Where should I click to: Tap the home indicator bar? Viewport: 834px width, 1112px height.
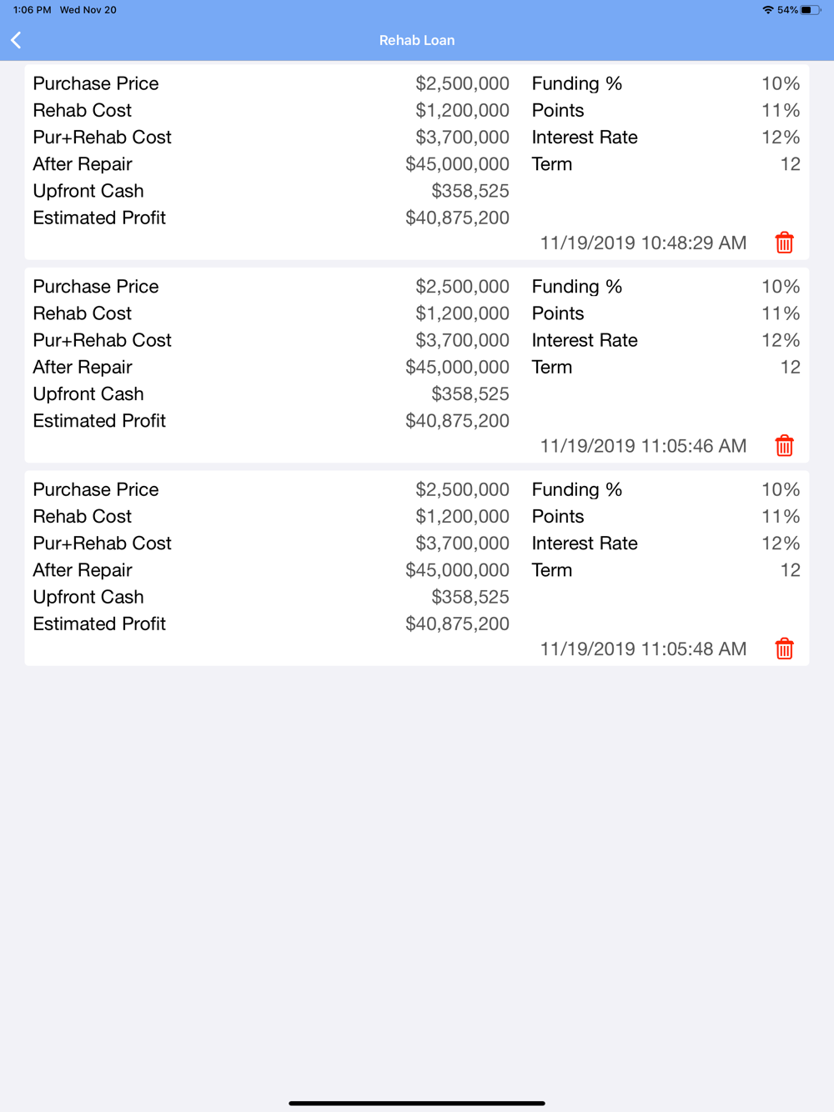click(x=417, y=1103)
